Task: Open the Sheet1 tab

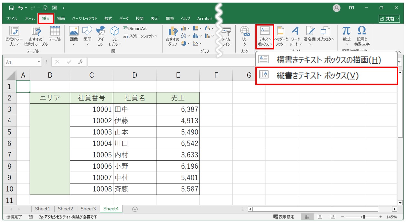Action: point(43,209)
